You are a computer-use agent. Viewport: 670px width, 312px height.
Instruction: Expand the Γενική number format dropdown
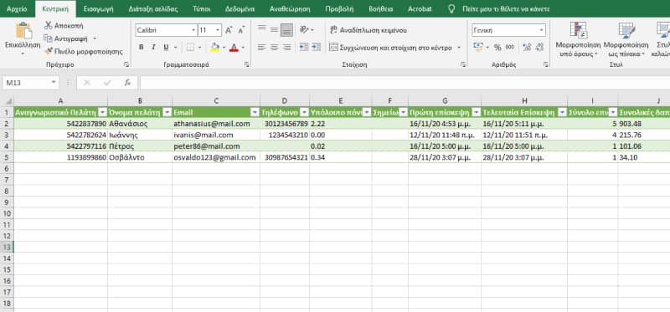click(542, 30)
